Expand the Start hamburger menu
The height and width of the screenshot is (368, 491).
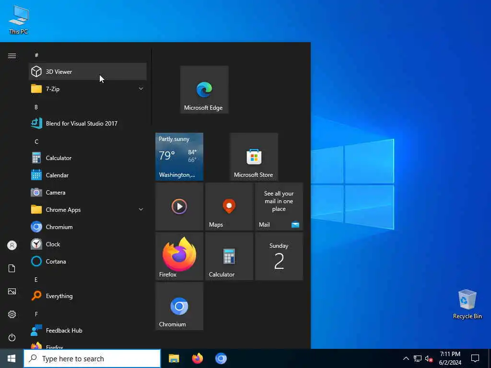tap(12, 56)
